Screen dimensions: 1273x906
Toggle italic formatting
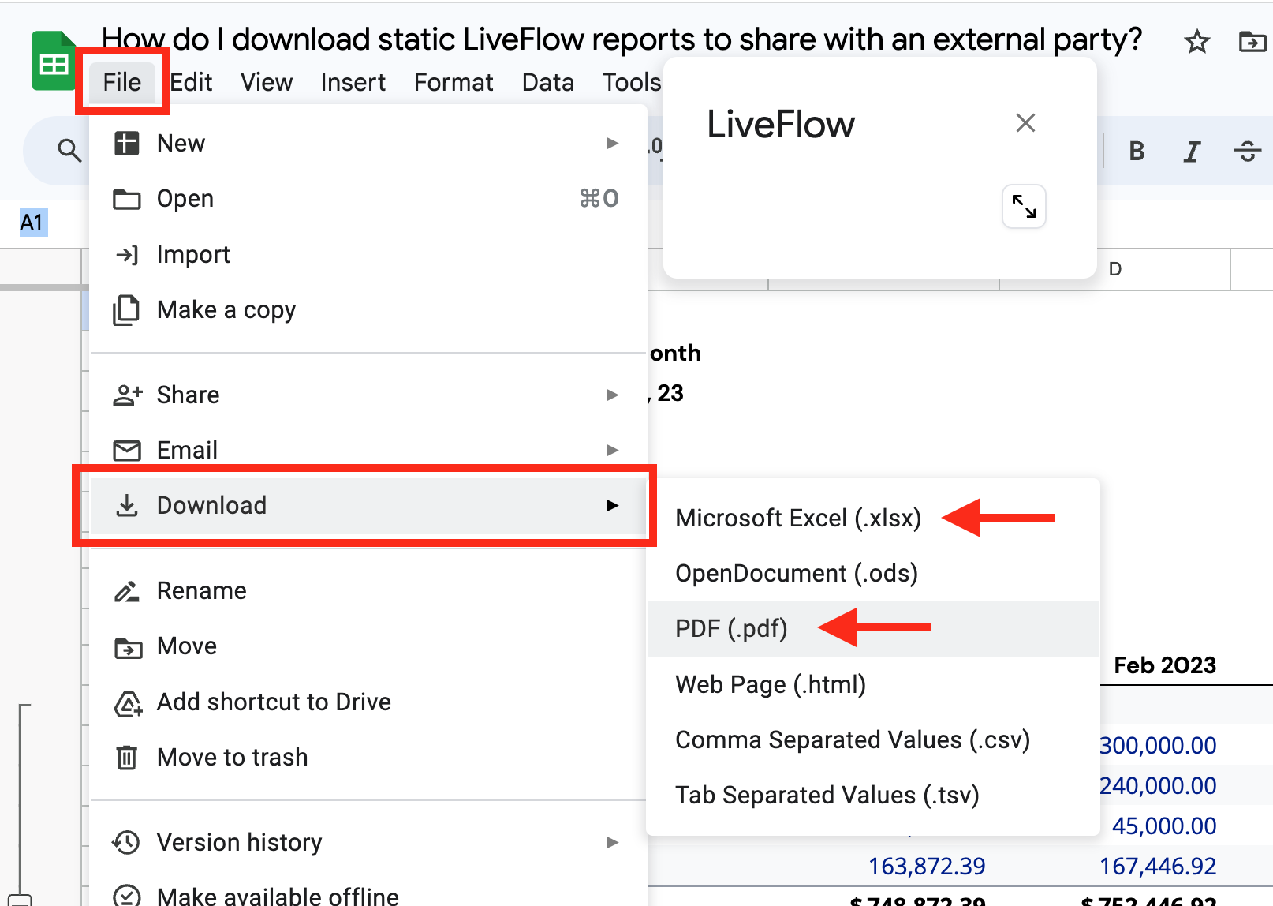pos(1192,151)
